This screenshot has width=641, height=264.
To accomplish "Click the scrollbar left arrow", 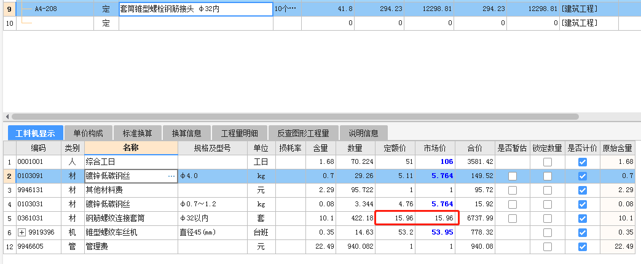I will coord(7,117).
